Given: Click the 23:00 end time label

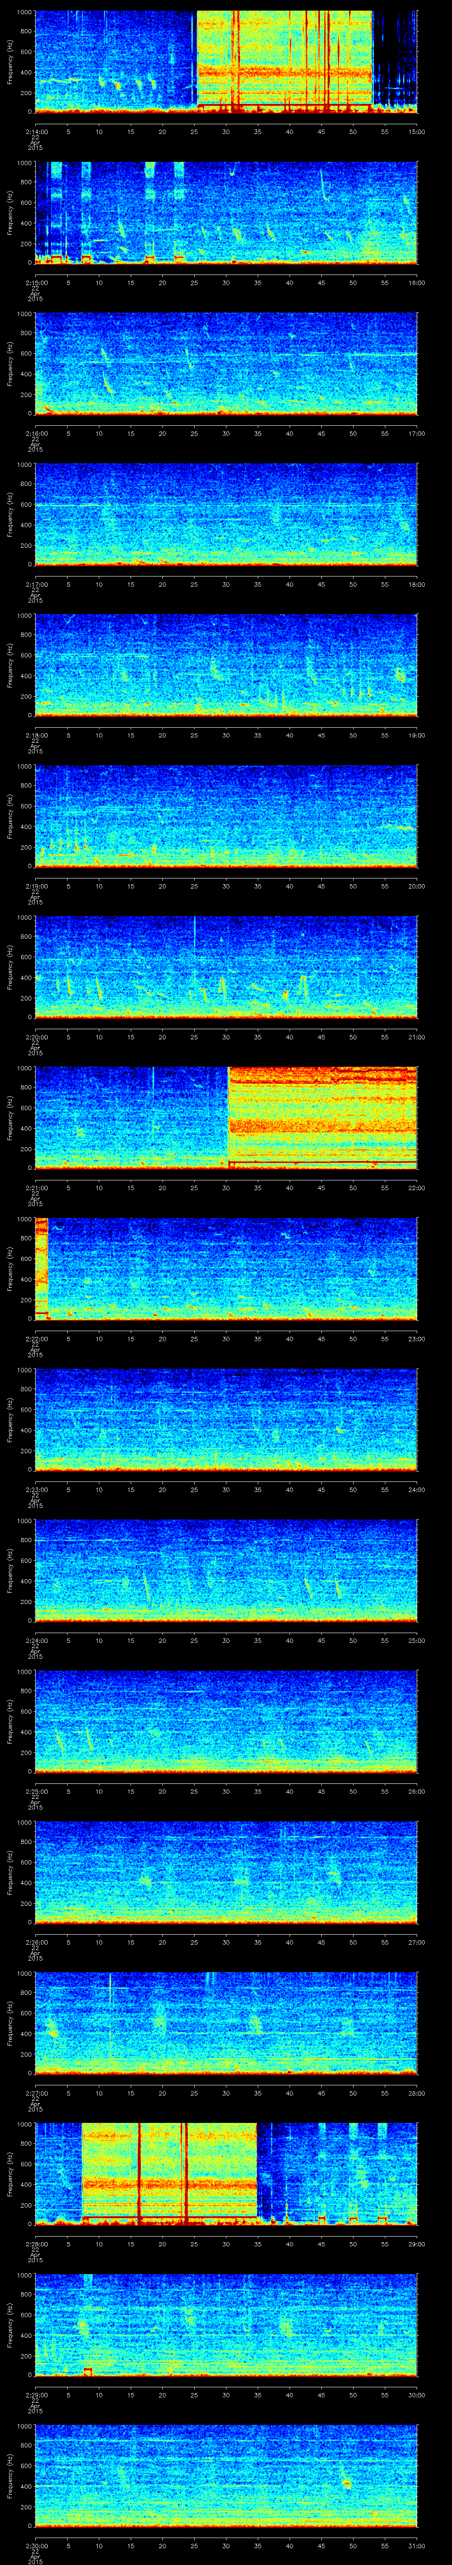Looking at the screenshot, I should [x=416, y=1338].
